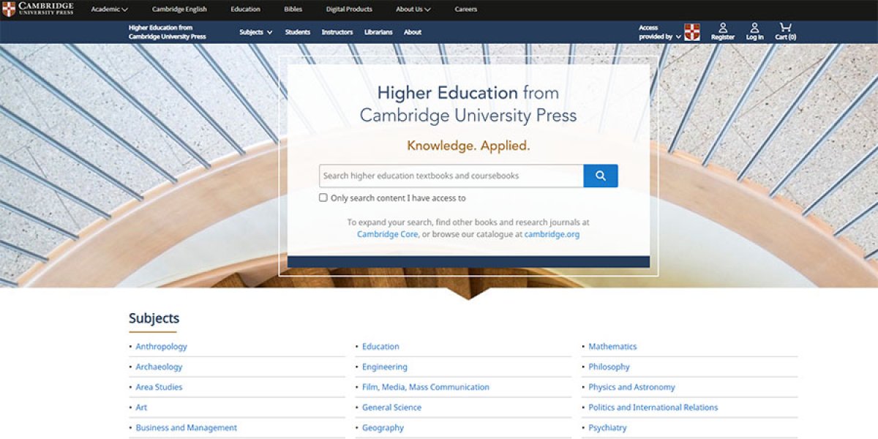The image size is (878, 439).
Task: Expand 'Access provided by' chevron
Action: 678,37
